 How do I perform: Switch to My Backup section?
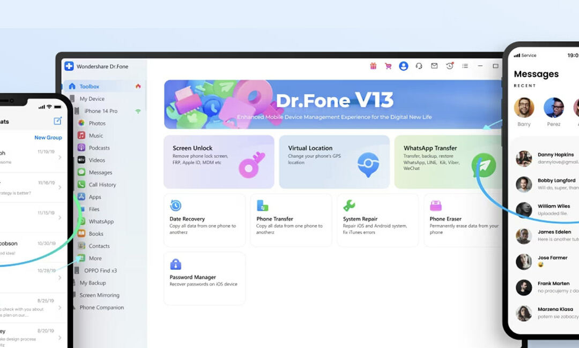pos(92,283)
